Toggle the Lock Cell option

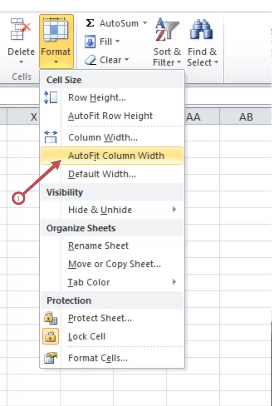click(87, 337)
